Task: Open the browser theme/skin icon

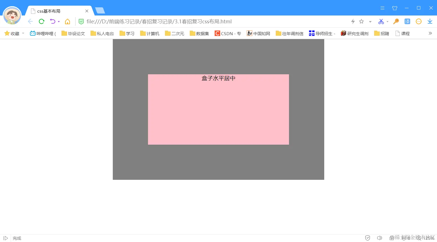Action: click(395, 8)
